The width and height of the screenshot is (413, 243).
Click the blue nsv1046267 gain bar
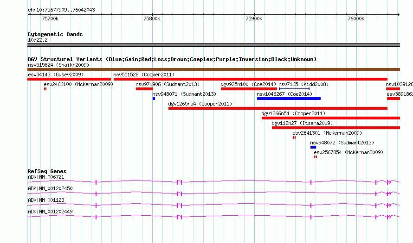[x=289, y=99]
